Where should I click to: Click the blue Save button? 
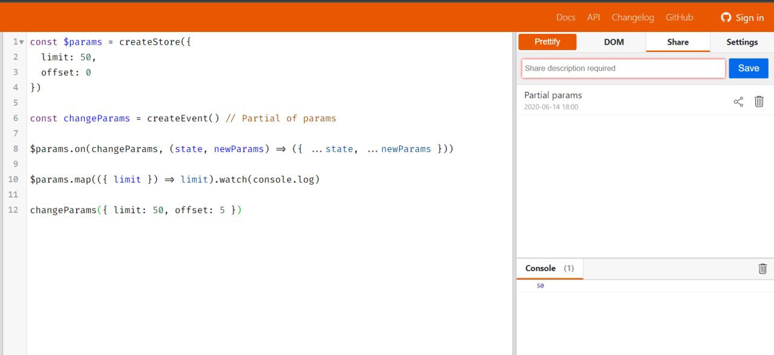coord(749,68)
